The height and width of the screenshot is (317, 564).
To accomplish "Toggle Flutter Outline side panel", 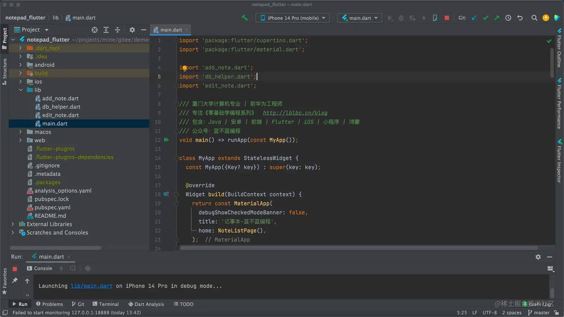I will (559, 48).
